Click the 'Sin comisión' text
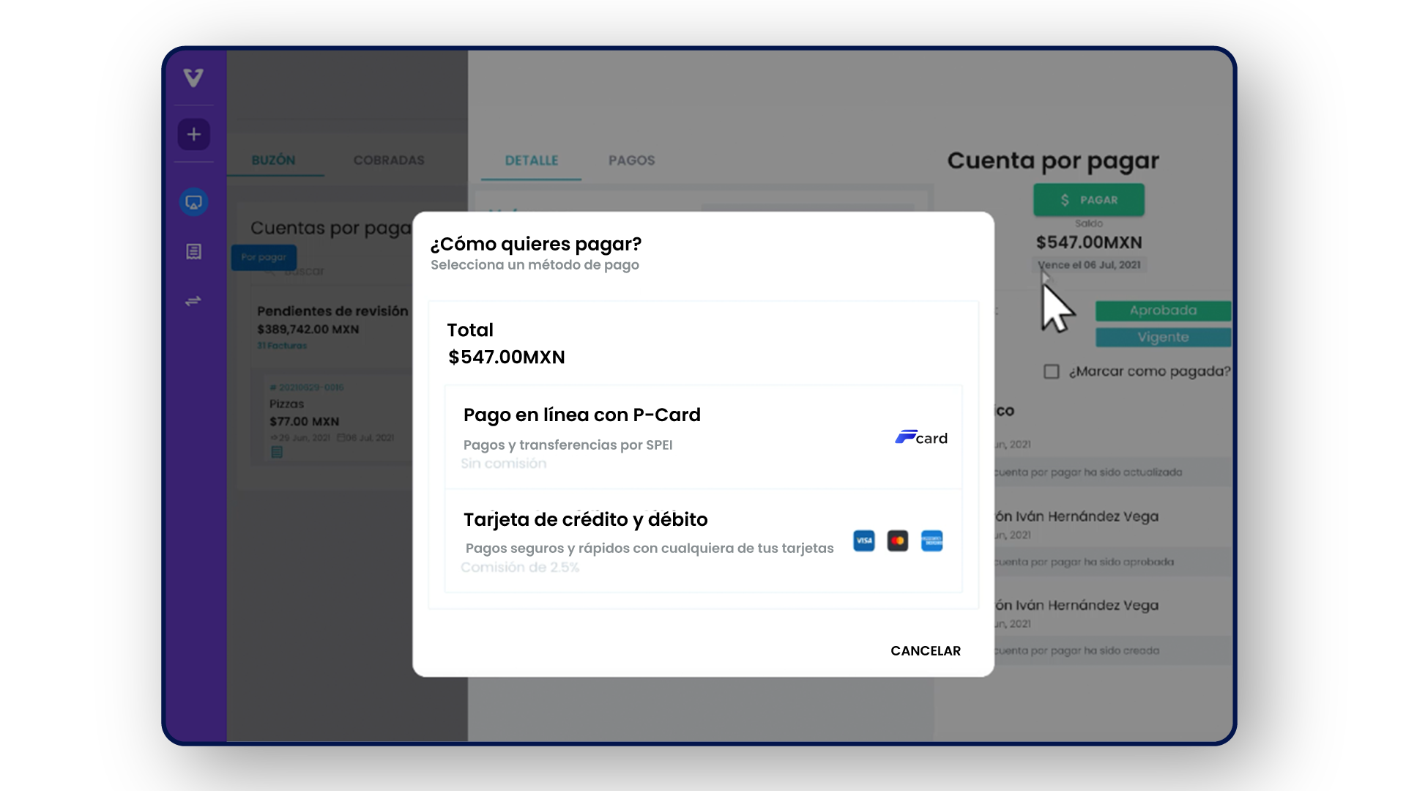This screenshot has width=1406, height=791. (x=504, y=464)
